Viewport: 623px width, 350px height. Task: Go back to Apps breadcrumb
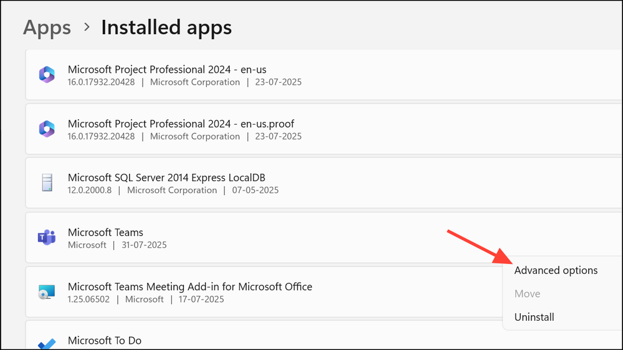[47, 28]
